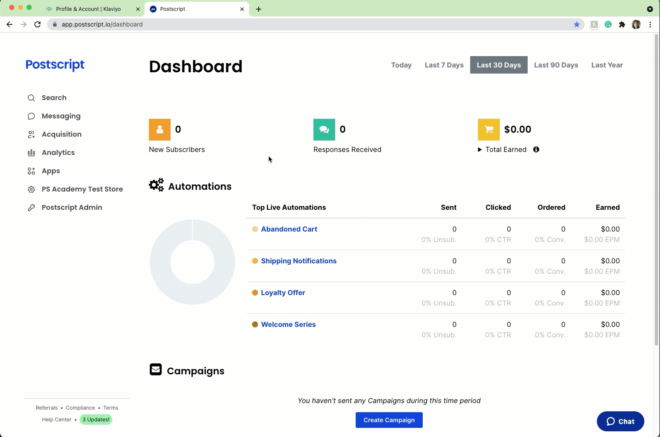
Task: Open Messaging in the sidebar
Action: coord(61,116)
